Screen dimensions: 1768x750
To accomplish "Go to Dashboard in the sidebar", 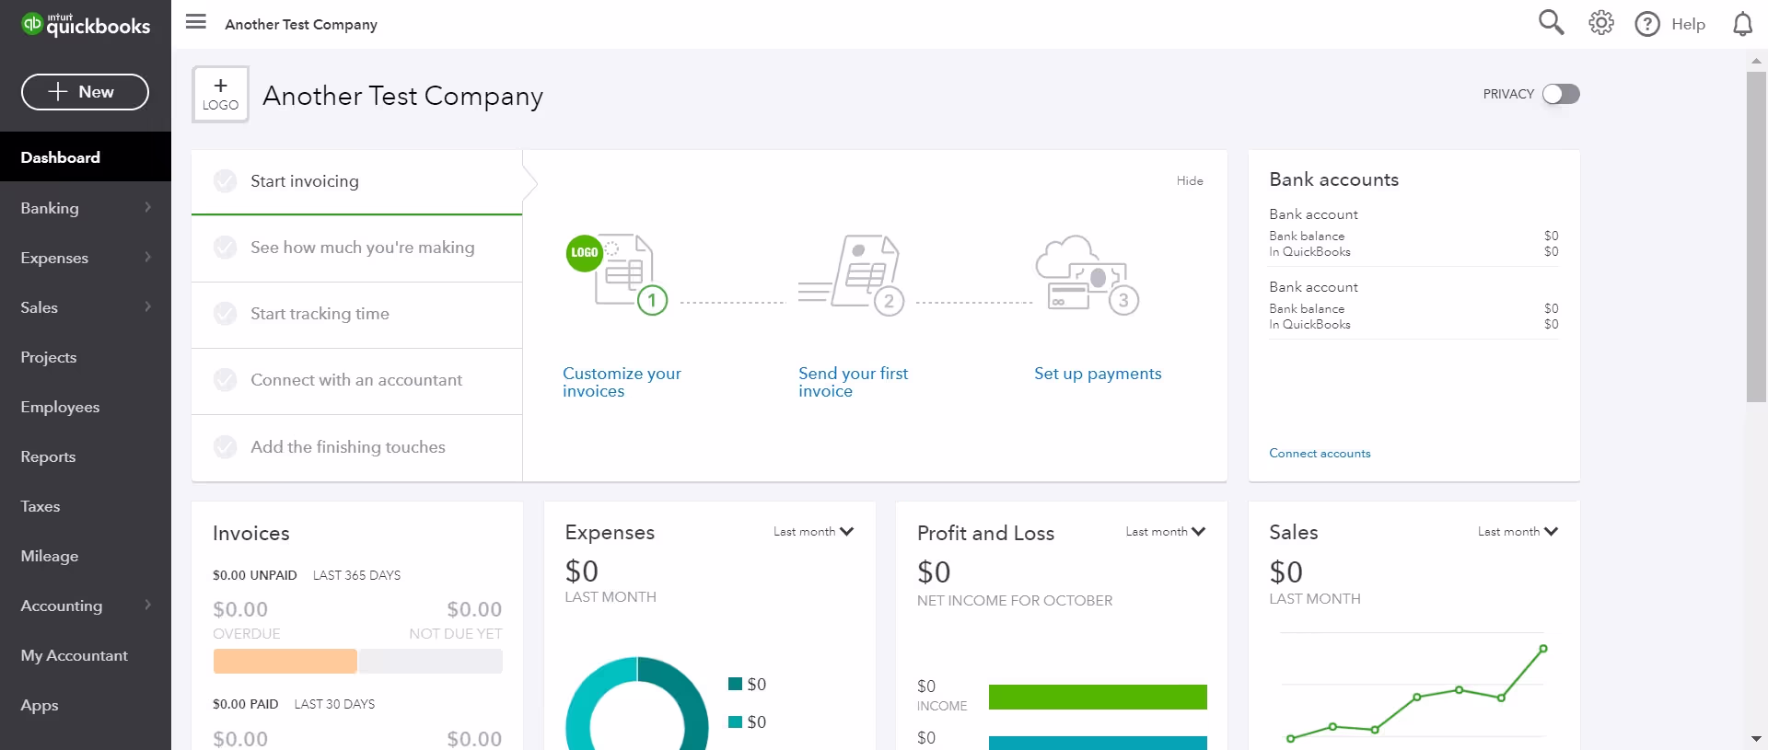I will (x=86, y=157).
